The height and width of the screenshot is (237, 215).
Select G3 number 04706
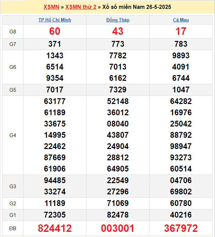(181, 180)
